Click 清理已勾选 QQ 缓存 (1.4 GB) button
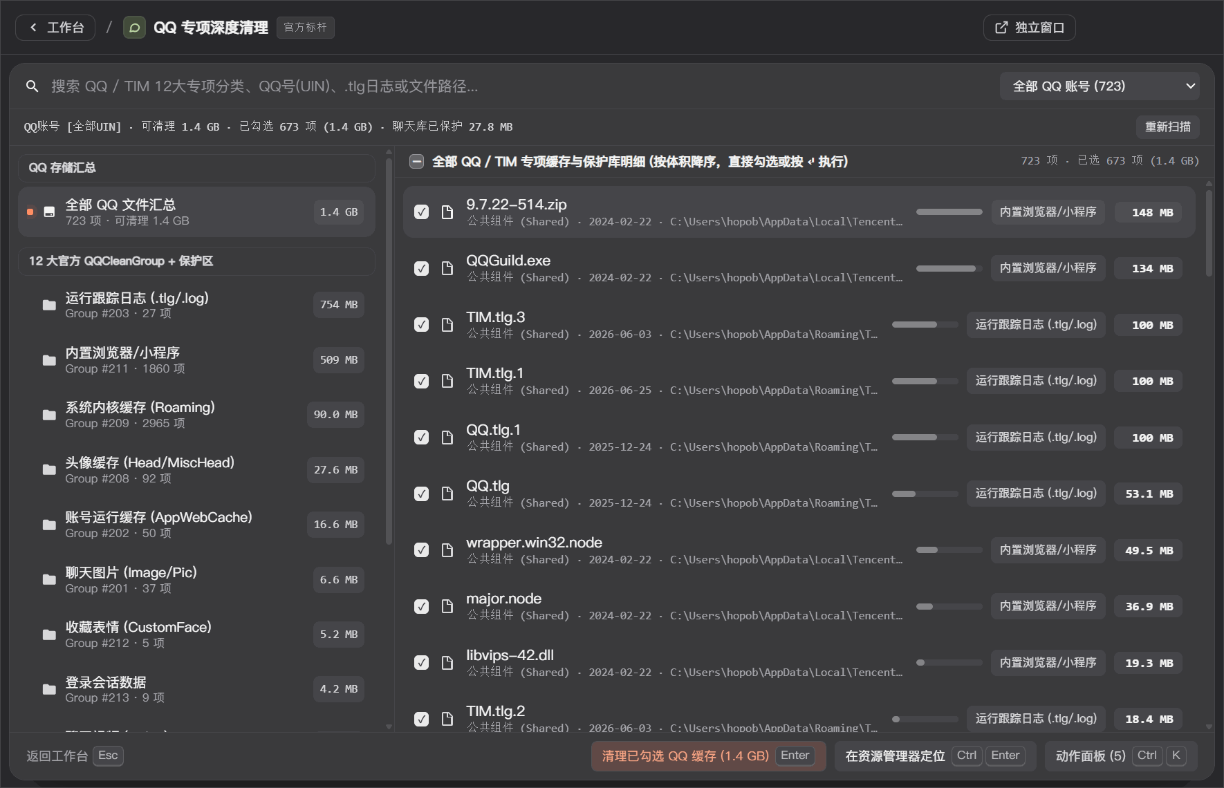This screenshot has width=1224, height=788. (x=709, y=756)
